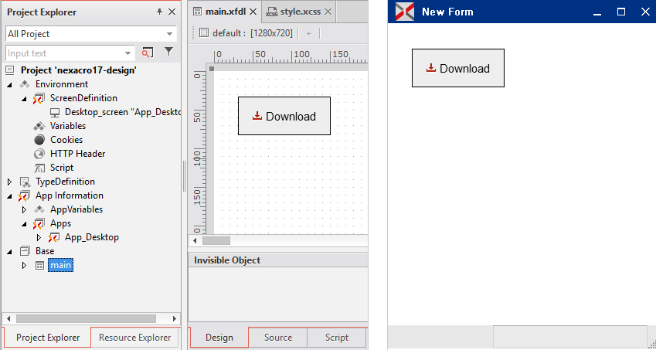Click the design canvas origin square

pos(212,69)
